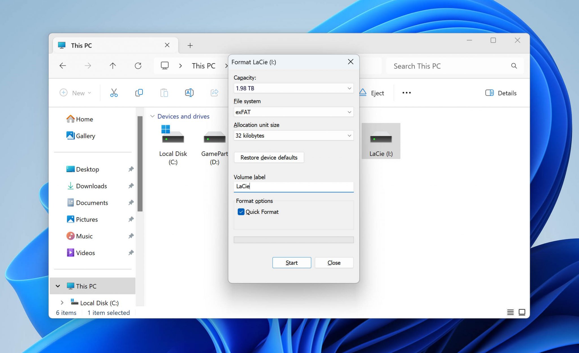Toggle the Details pane
Screen dimensions: 579x353
coord(501,93)
